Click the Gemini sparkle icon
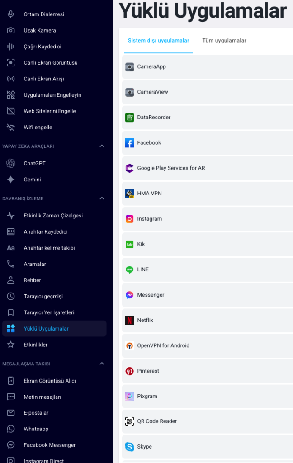The image size is (293, 463). [11, 180]
